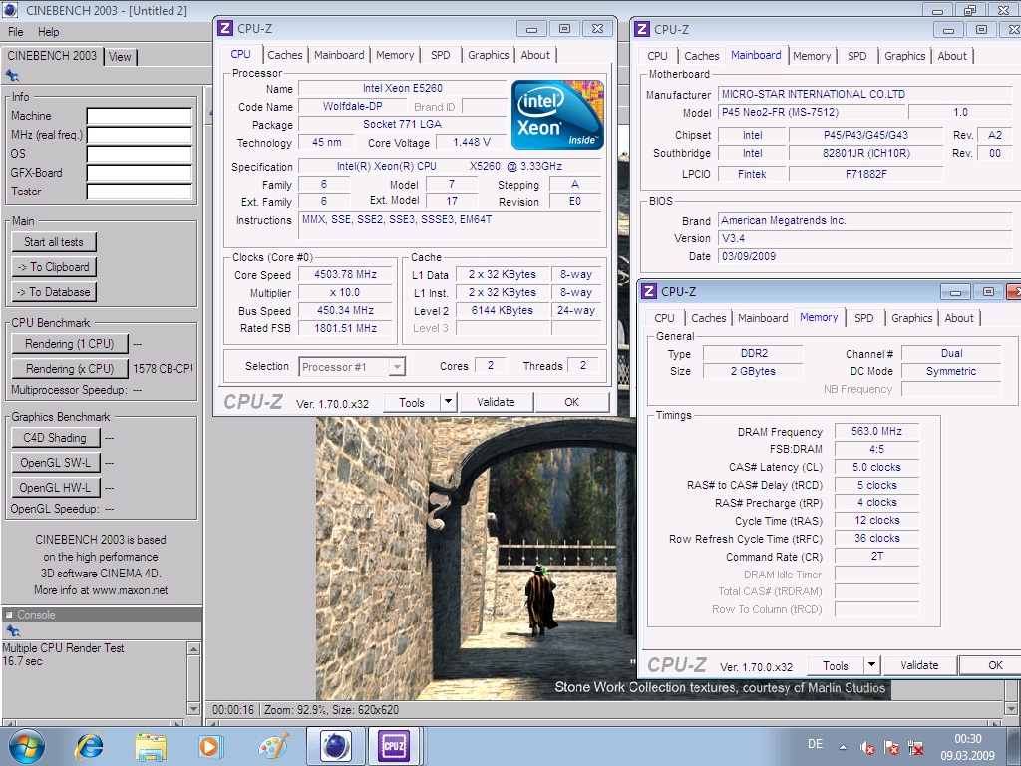1021x766 pixels.
Task: Run OpenGL HW-L benchmark
Action: [x=56, y=487]
